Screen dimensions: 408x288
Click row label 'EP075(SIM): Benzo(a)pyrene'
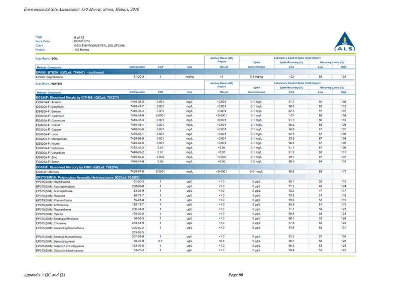point(55,241)
